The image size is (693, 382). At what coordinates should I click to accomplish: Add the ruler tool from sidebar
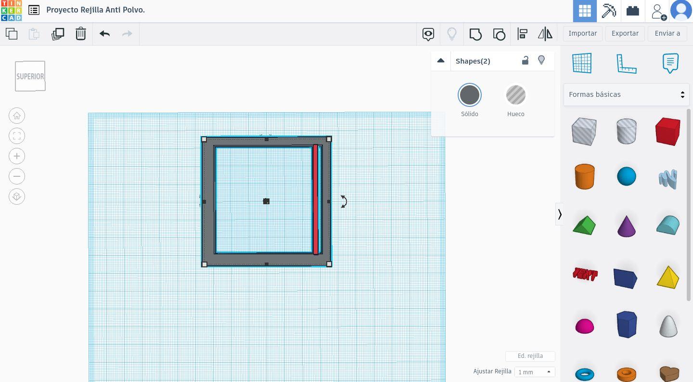(626, 63)
